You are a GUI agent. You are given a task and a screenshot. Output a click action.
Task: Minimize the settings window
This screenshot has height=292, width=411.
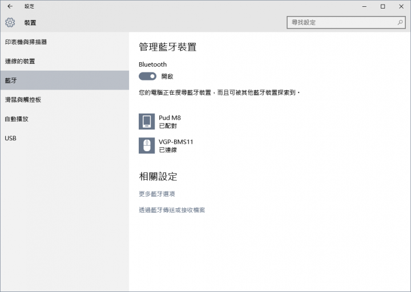364,6
